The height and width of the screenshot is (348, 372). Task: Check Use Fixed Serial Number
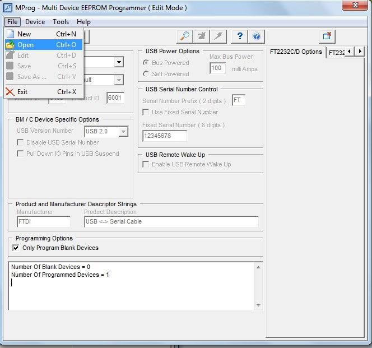click(x=146, y=112)
